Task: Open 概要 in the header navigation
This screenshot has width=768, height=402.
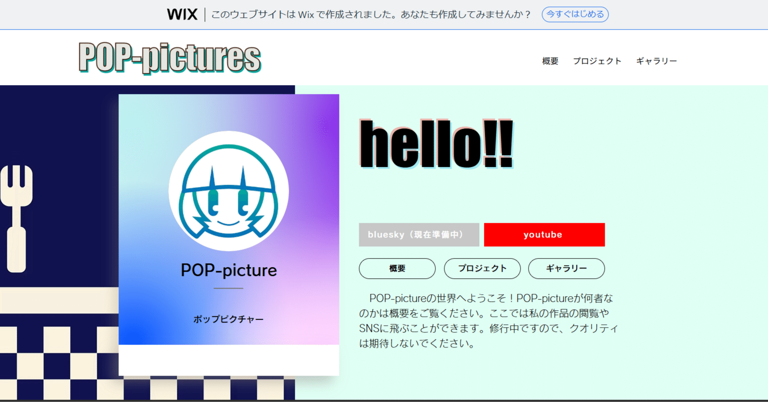Action: 550,61
